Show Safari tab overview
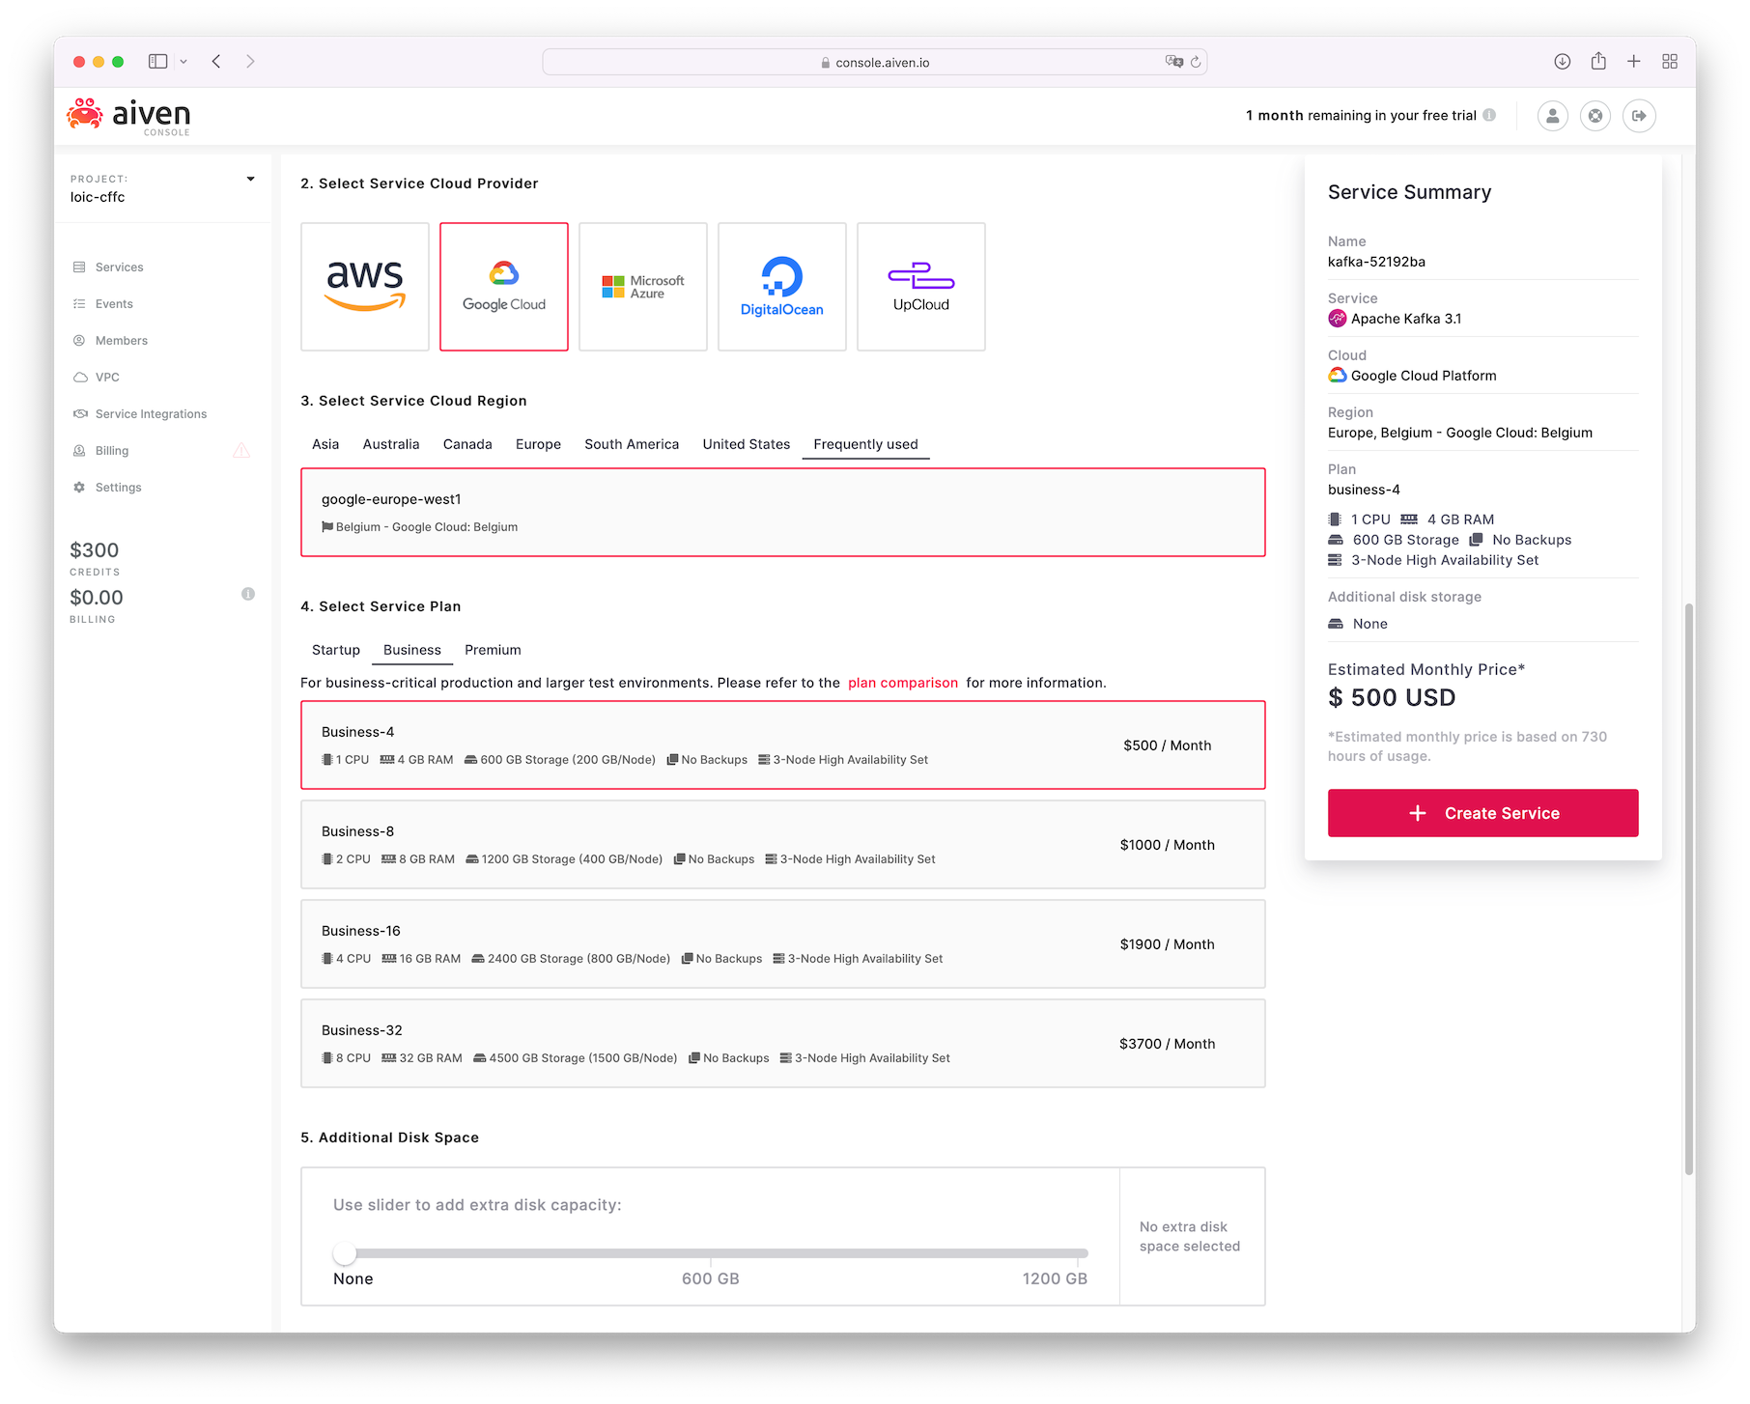1750x1404 pixels. (x=1670, y=61)
